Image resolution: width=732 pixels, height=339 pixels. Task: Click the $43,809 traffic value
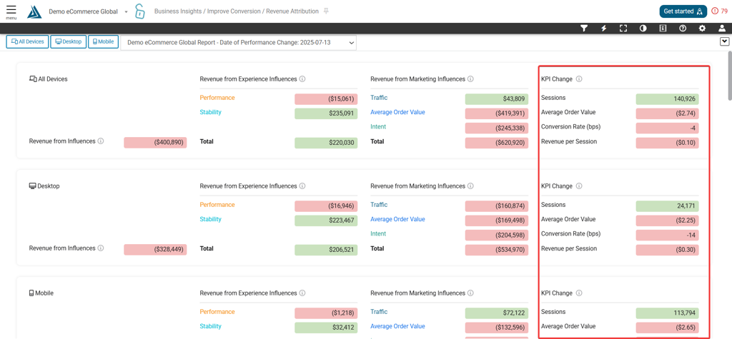pyautogui.click(x=497, y=99)
